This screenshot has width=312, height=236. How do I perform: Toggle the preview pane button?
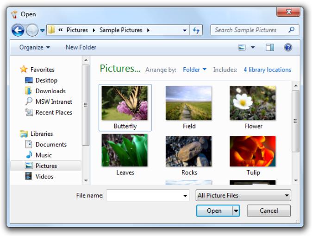(270, 47)
